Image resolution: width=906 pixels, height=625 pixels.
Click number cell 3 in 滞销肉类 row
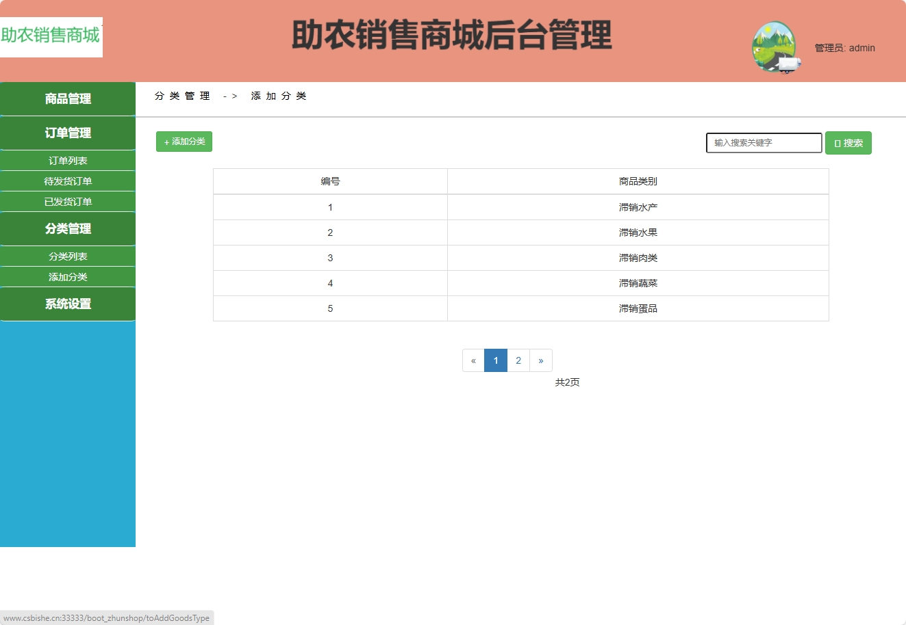tap(330, 258)
